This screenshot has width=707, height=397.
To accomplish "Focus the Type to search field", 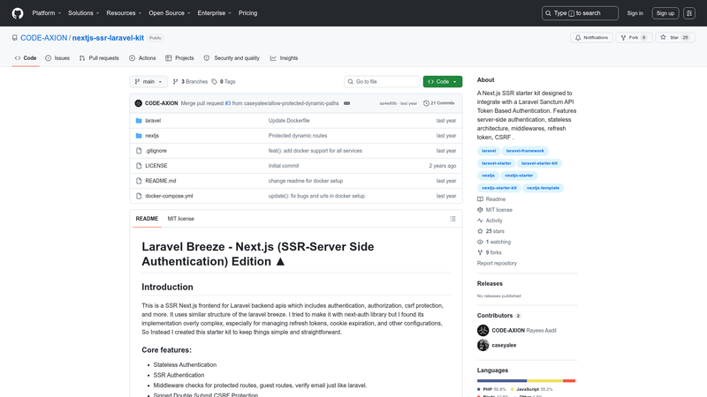I will (580, 13).
